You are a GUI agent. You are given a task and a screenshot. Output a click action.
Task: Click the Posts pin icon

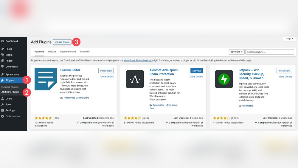click(2, 49)
